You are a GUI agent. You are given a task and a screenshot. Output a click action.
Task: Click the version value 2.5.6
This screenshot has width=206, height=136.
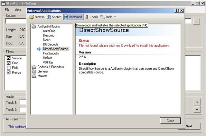(x=82, y=57)
